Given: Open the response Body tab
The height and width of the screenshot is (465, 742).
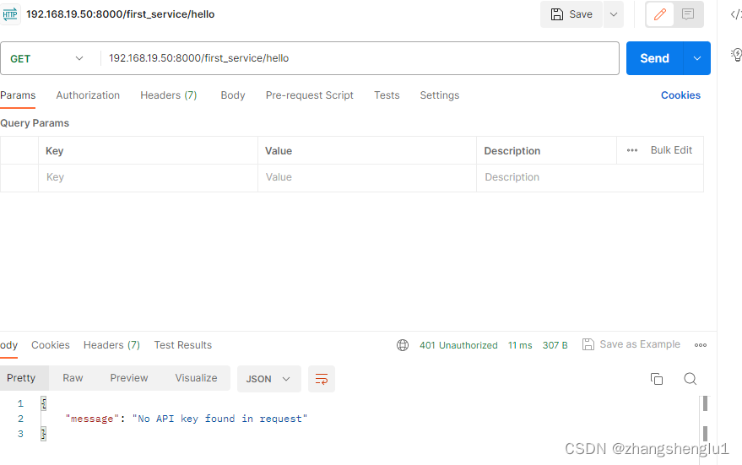Looking at the screenshot, I should point(8,345).
